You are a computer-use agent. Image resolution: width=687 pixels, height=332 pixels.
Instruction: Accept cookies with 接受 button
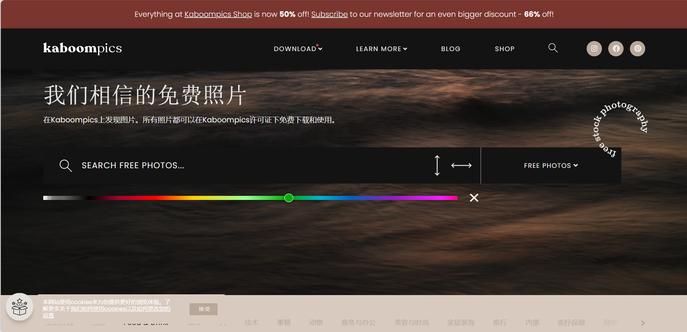[x=203, y=309]
